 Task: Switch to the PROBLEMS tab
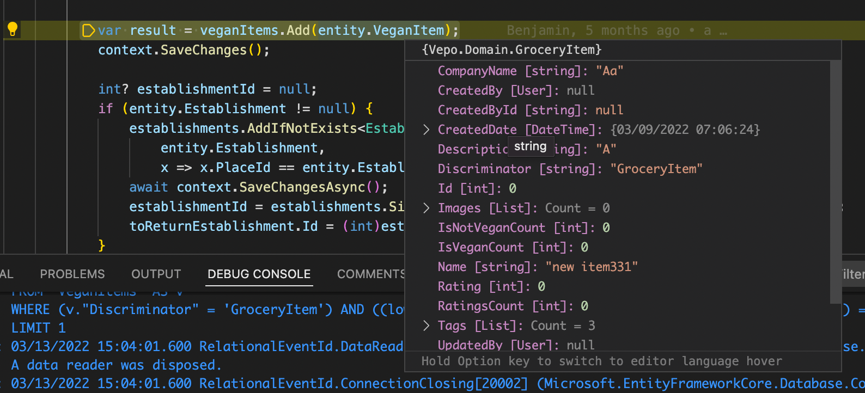(72, 274)
